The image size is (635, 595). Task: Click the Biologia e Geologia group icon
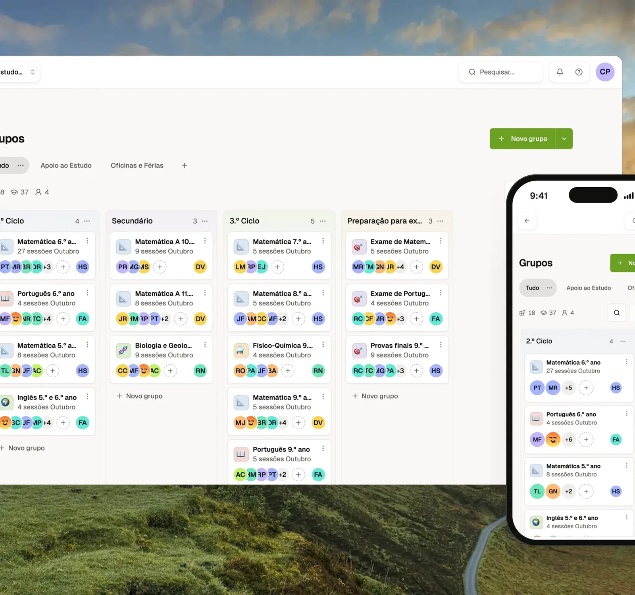[123, 350]
